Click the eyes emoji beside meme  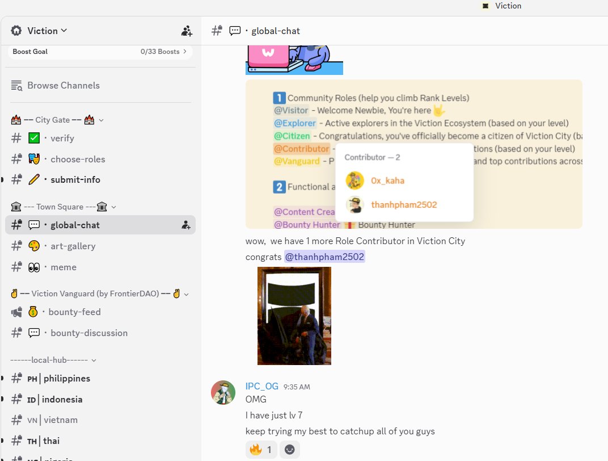[x=34, y=267]
